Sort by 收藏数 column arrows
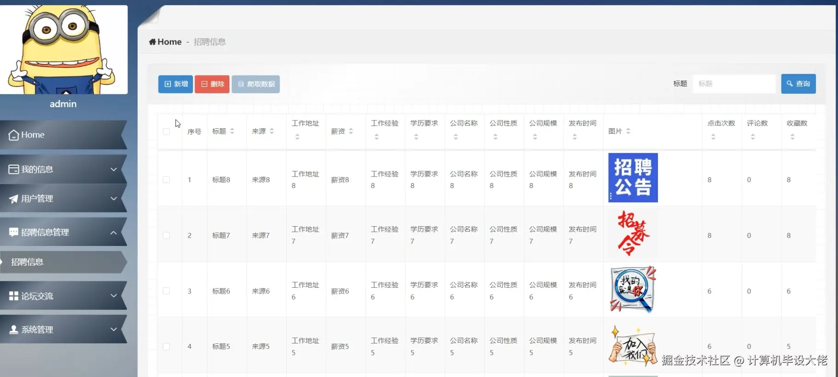Screen dimensions: 838x377 click(792, 137)
